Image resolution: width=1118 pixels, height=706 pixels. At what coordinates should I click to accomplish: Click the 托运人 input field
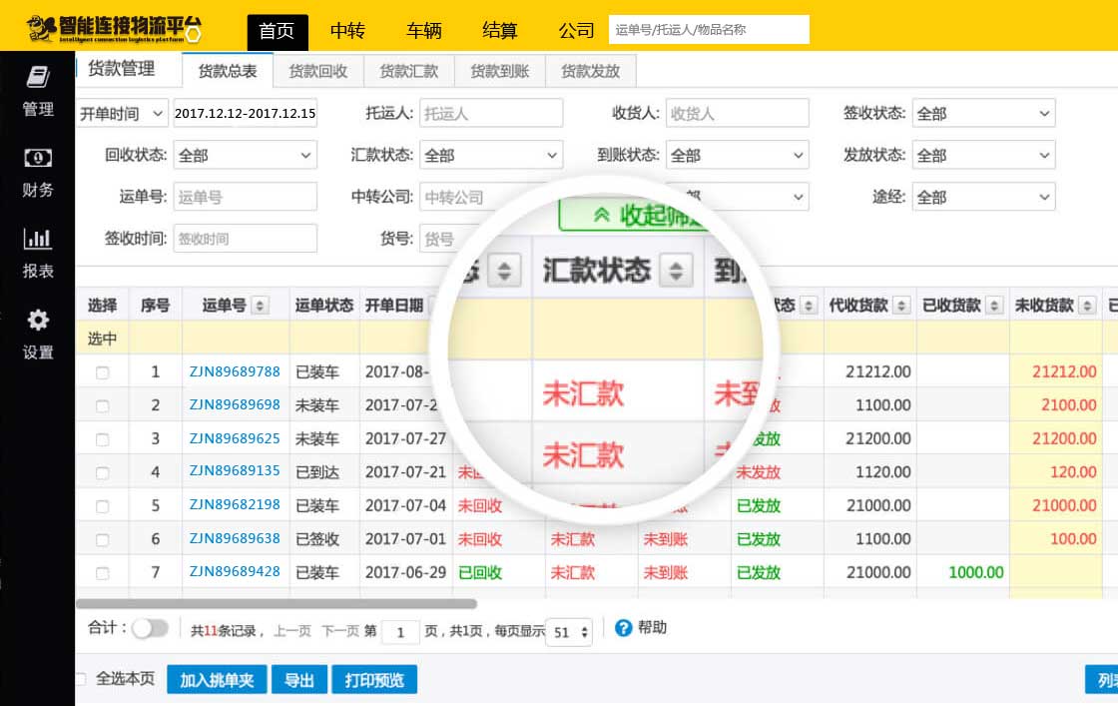pyautogui.click(x=490, y=114)
